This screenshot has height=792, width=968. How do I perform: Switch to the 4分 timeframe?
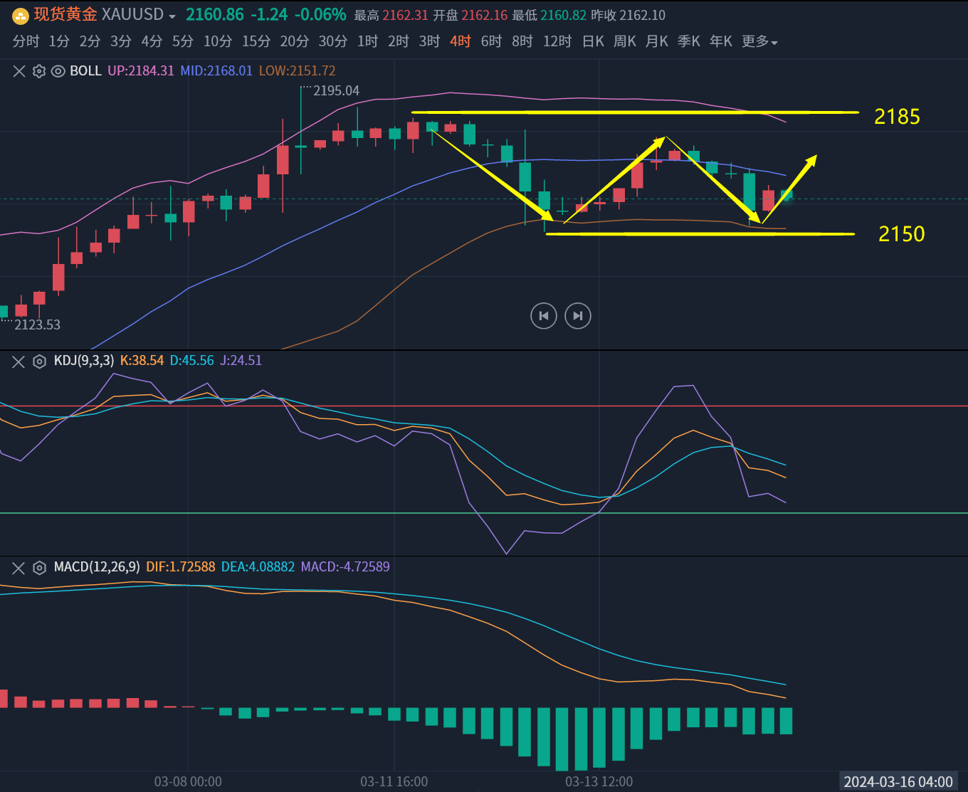tap(152, 42)
